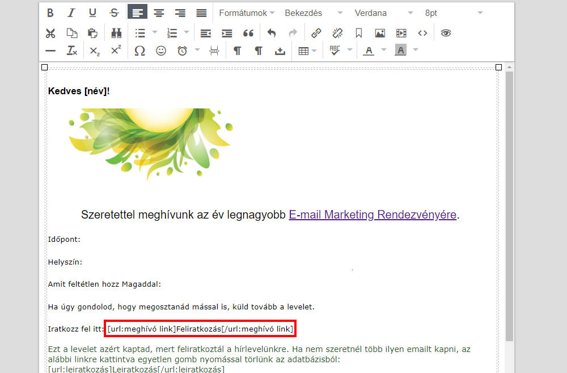The width and height of the screenshot is (567, 373).
Task: Increase the indent
Action: 227,33
